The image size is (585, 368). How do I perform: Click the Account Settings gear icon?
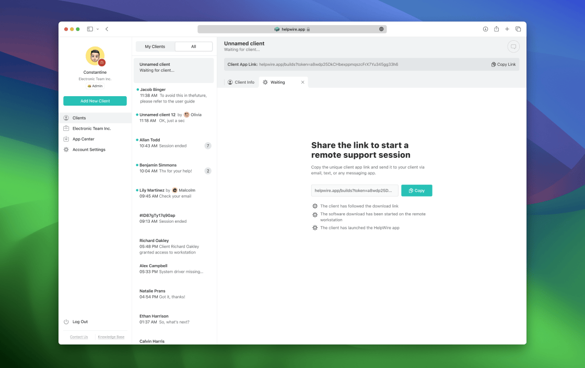[x=66, y=149]
